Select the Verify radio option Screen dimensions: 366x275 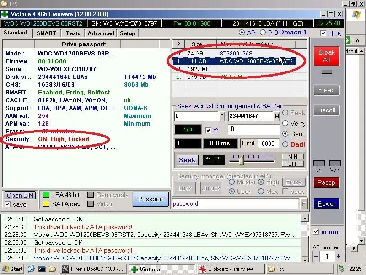285,123
